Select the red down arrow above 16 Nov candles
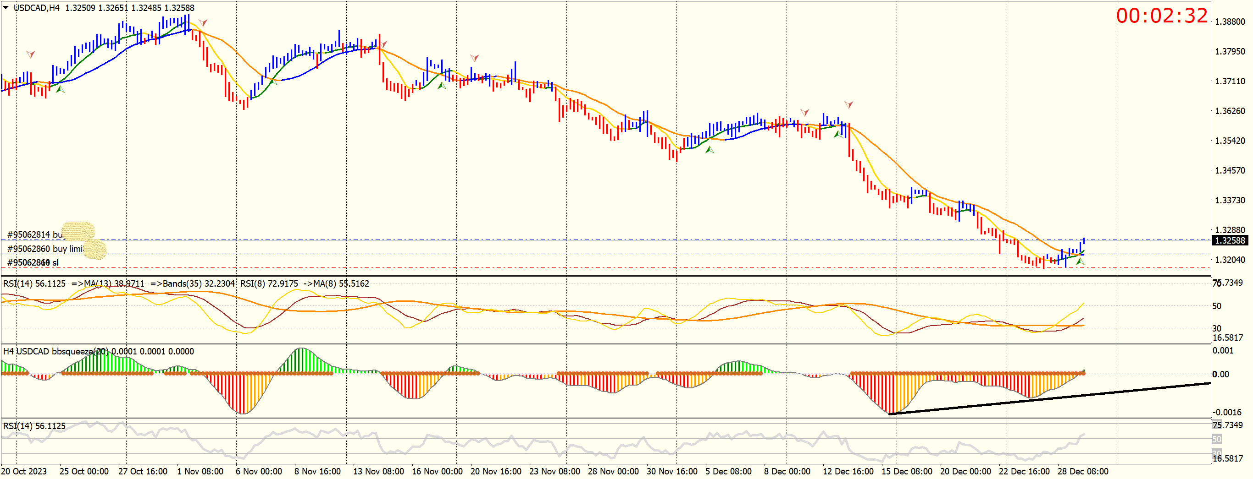The height and width of the screenshot is (479, 1253). coord(474,58)
